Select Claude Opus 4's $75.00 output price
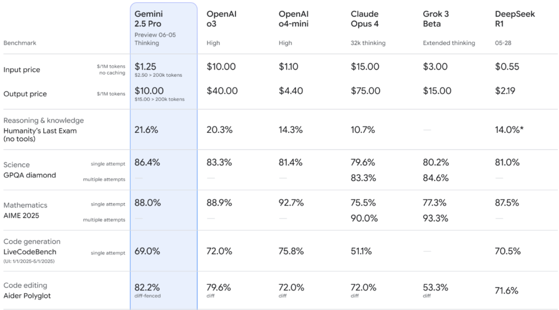The width and height of the screenshot is (559, 310). click(366, 91)
